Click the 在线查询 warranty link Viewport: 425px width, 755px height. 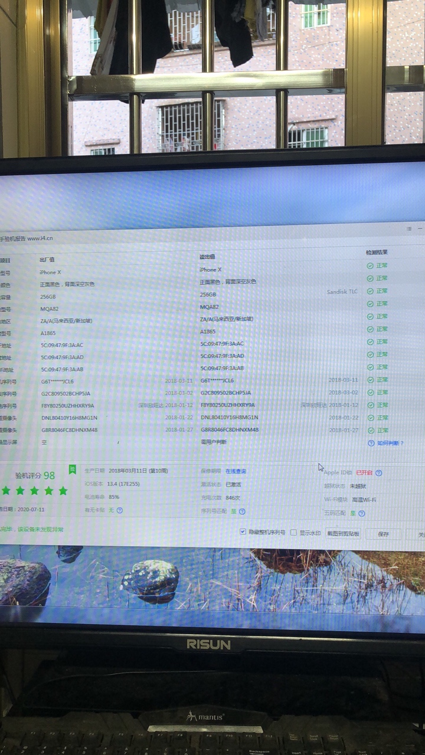click(x=236, y=471)
